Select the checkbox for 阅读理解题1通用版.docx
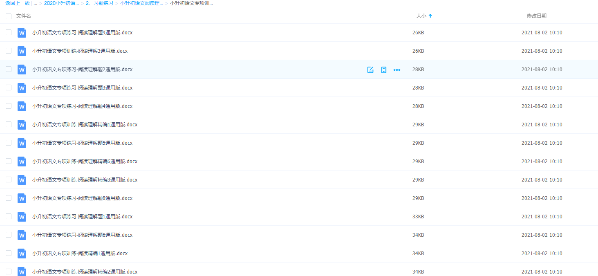Image resolution: width=598 pixels, height=276 pixels. [x=9, y=216]
